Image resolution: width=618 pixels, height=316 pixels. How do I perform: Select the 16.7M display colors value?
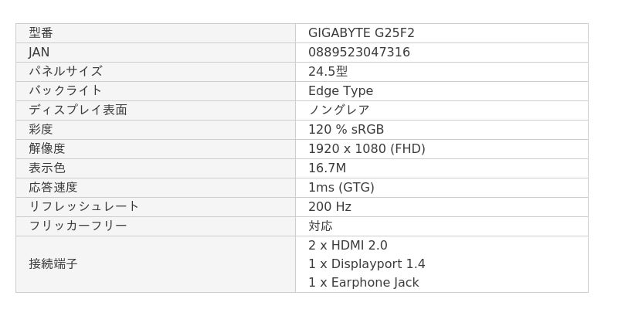coord(327,168)
